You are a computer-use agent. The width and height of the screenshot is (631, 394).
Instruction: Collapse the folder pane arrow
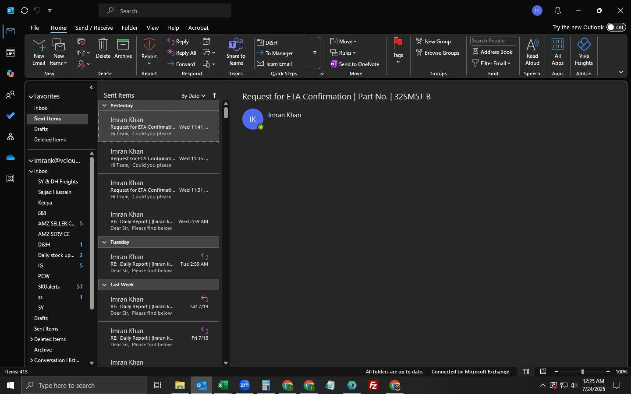(x=91, y=88)
